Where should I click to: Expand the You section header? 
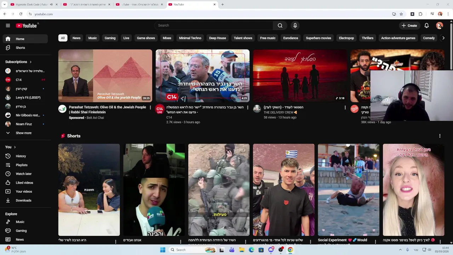[x=10, y=147]
